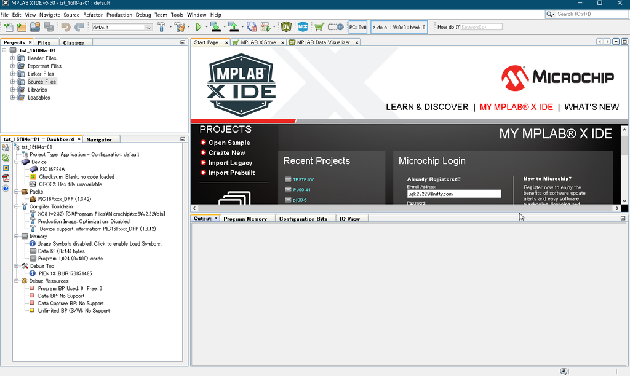Screen dimensions: 630x376
Task: Click Usage Symbols disabled message
Action: [x=99, y=243]
